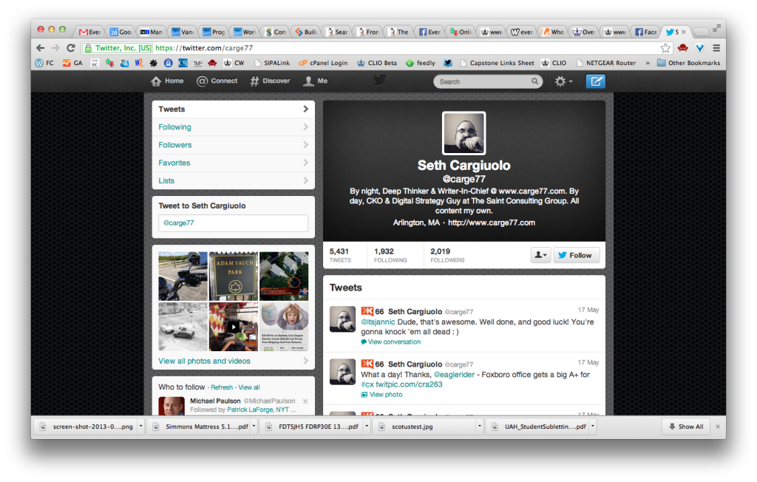Image resolution: width=757 pixels, height=482 pixels.
Task: Go to Twitter Home
Action: pyautogui.click(x=167, y=81)
